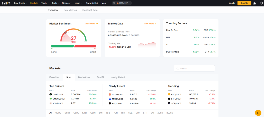
Task: Click the download app icon in header
Action: (x=254, y=3)
